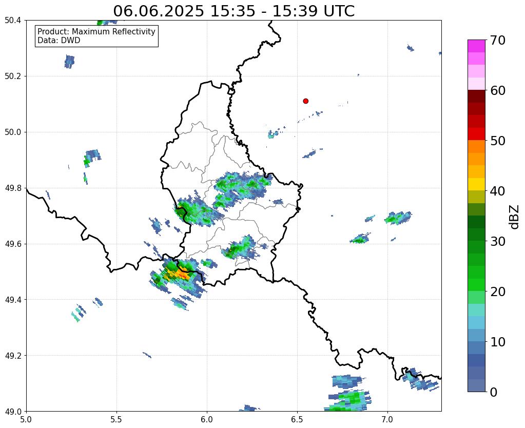
Task: Click the latitude axis label "49.8"
Action: (x=13, y=188)
